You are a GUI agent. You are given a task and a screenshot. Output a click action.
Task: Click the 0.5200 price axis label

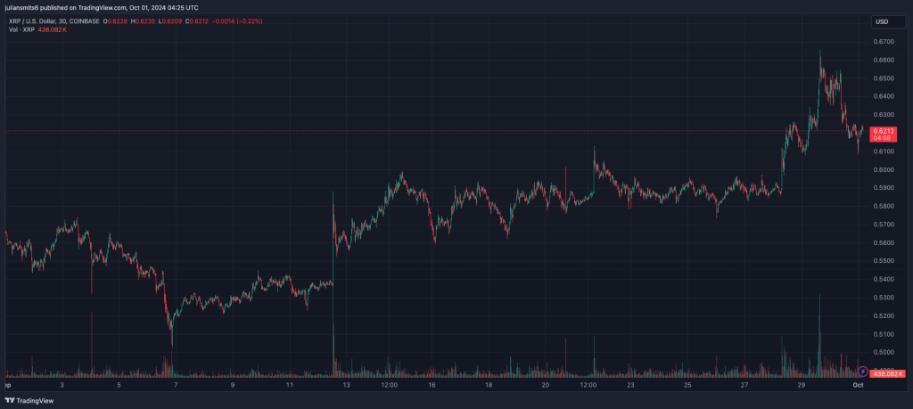(x=884, y=316)
